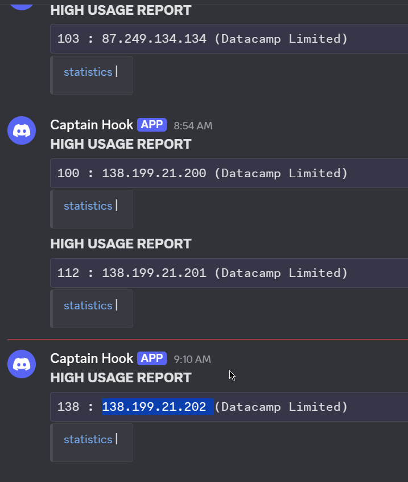Image resolution: width=408 pixels, height=482 pixels.
Task: Open statistics link under 87.249.134.134 report
Action: coord(88,72)
